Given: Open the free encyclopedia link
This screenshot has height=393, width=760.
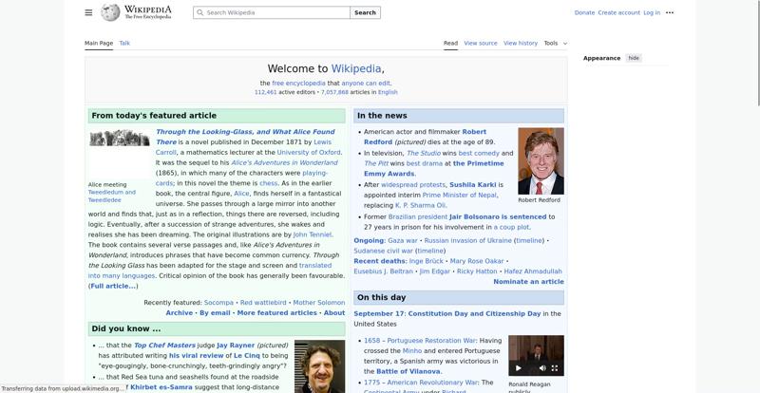Looking at the screenshot, I should [298, 83].
